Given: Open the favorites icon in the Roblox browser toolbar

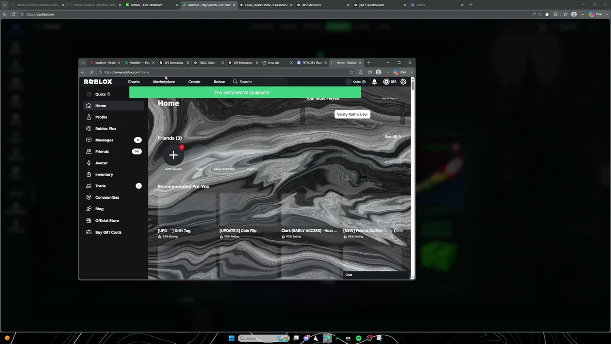Looking at the screenshot, I should [x=369, y=72].
